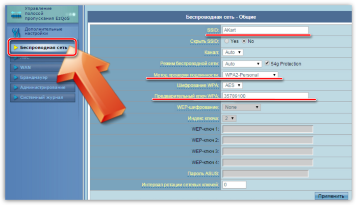Click blue arrow icon next to Брандмауэр
Screen dimensions: 357x205
click(x=15, y=77)
